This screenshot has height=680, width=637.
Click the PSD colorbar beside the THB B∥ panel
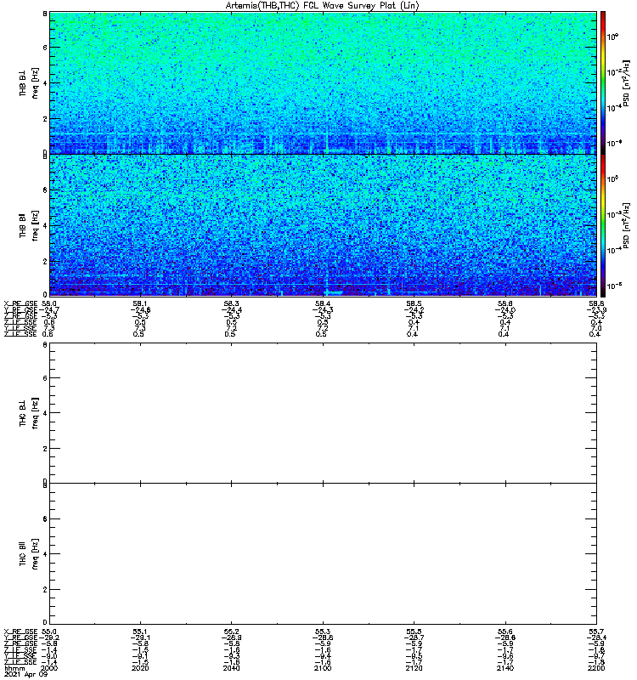point(603,225)
